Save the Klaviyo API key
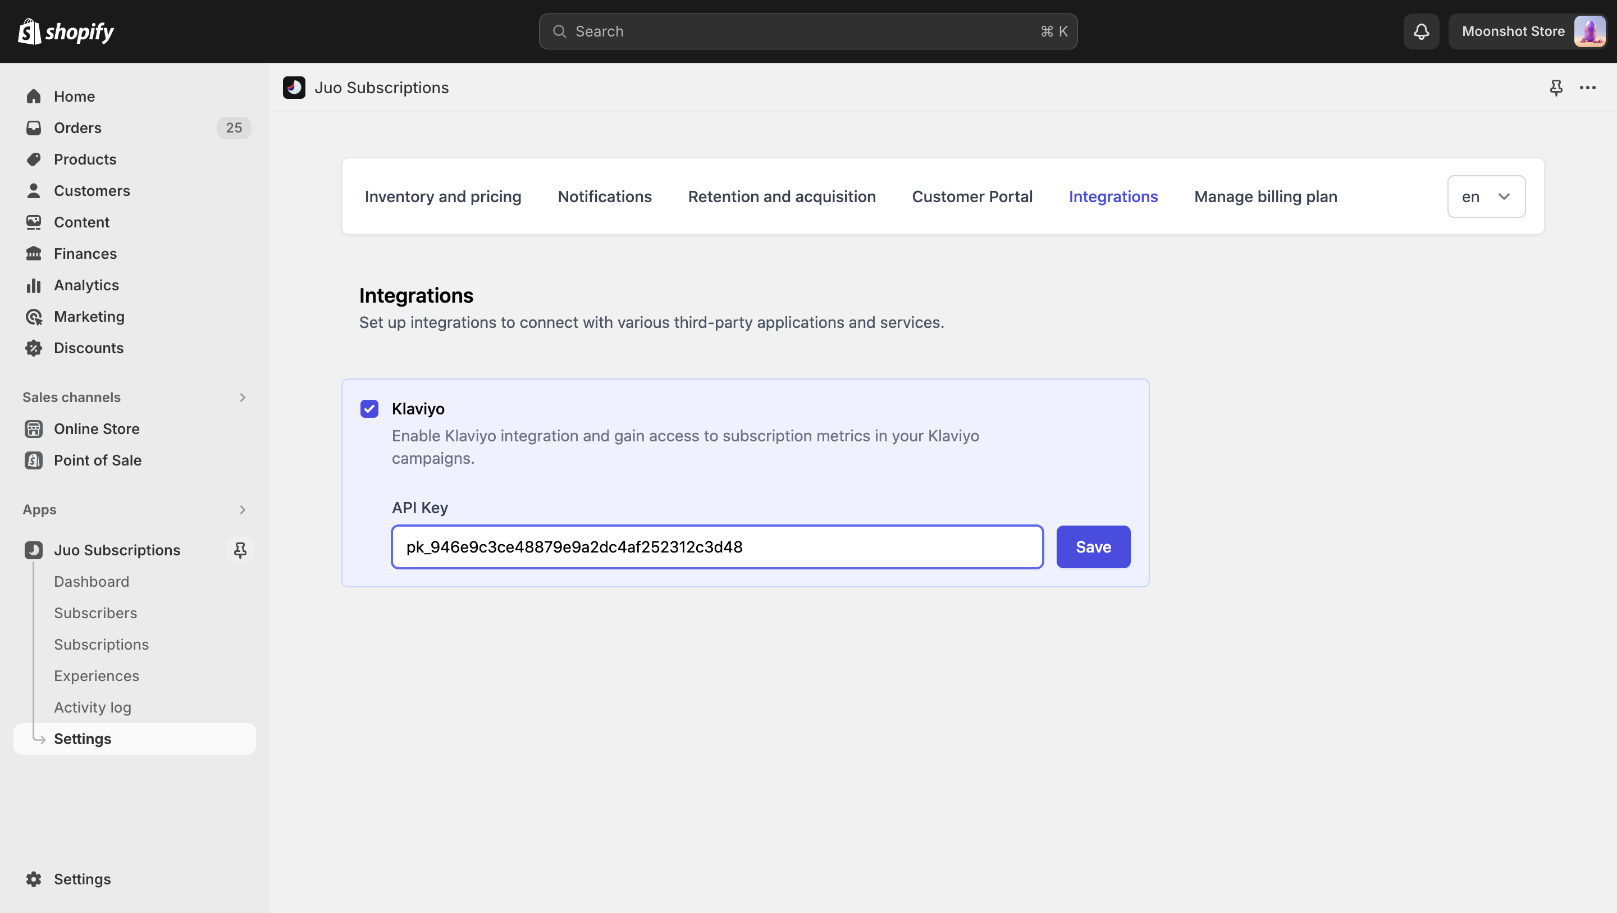Image resolution: width=1617 pixels, height=913 pixels. coord(1093,547)
